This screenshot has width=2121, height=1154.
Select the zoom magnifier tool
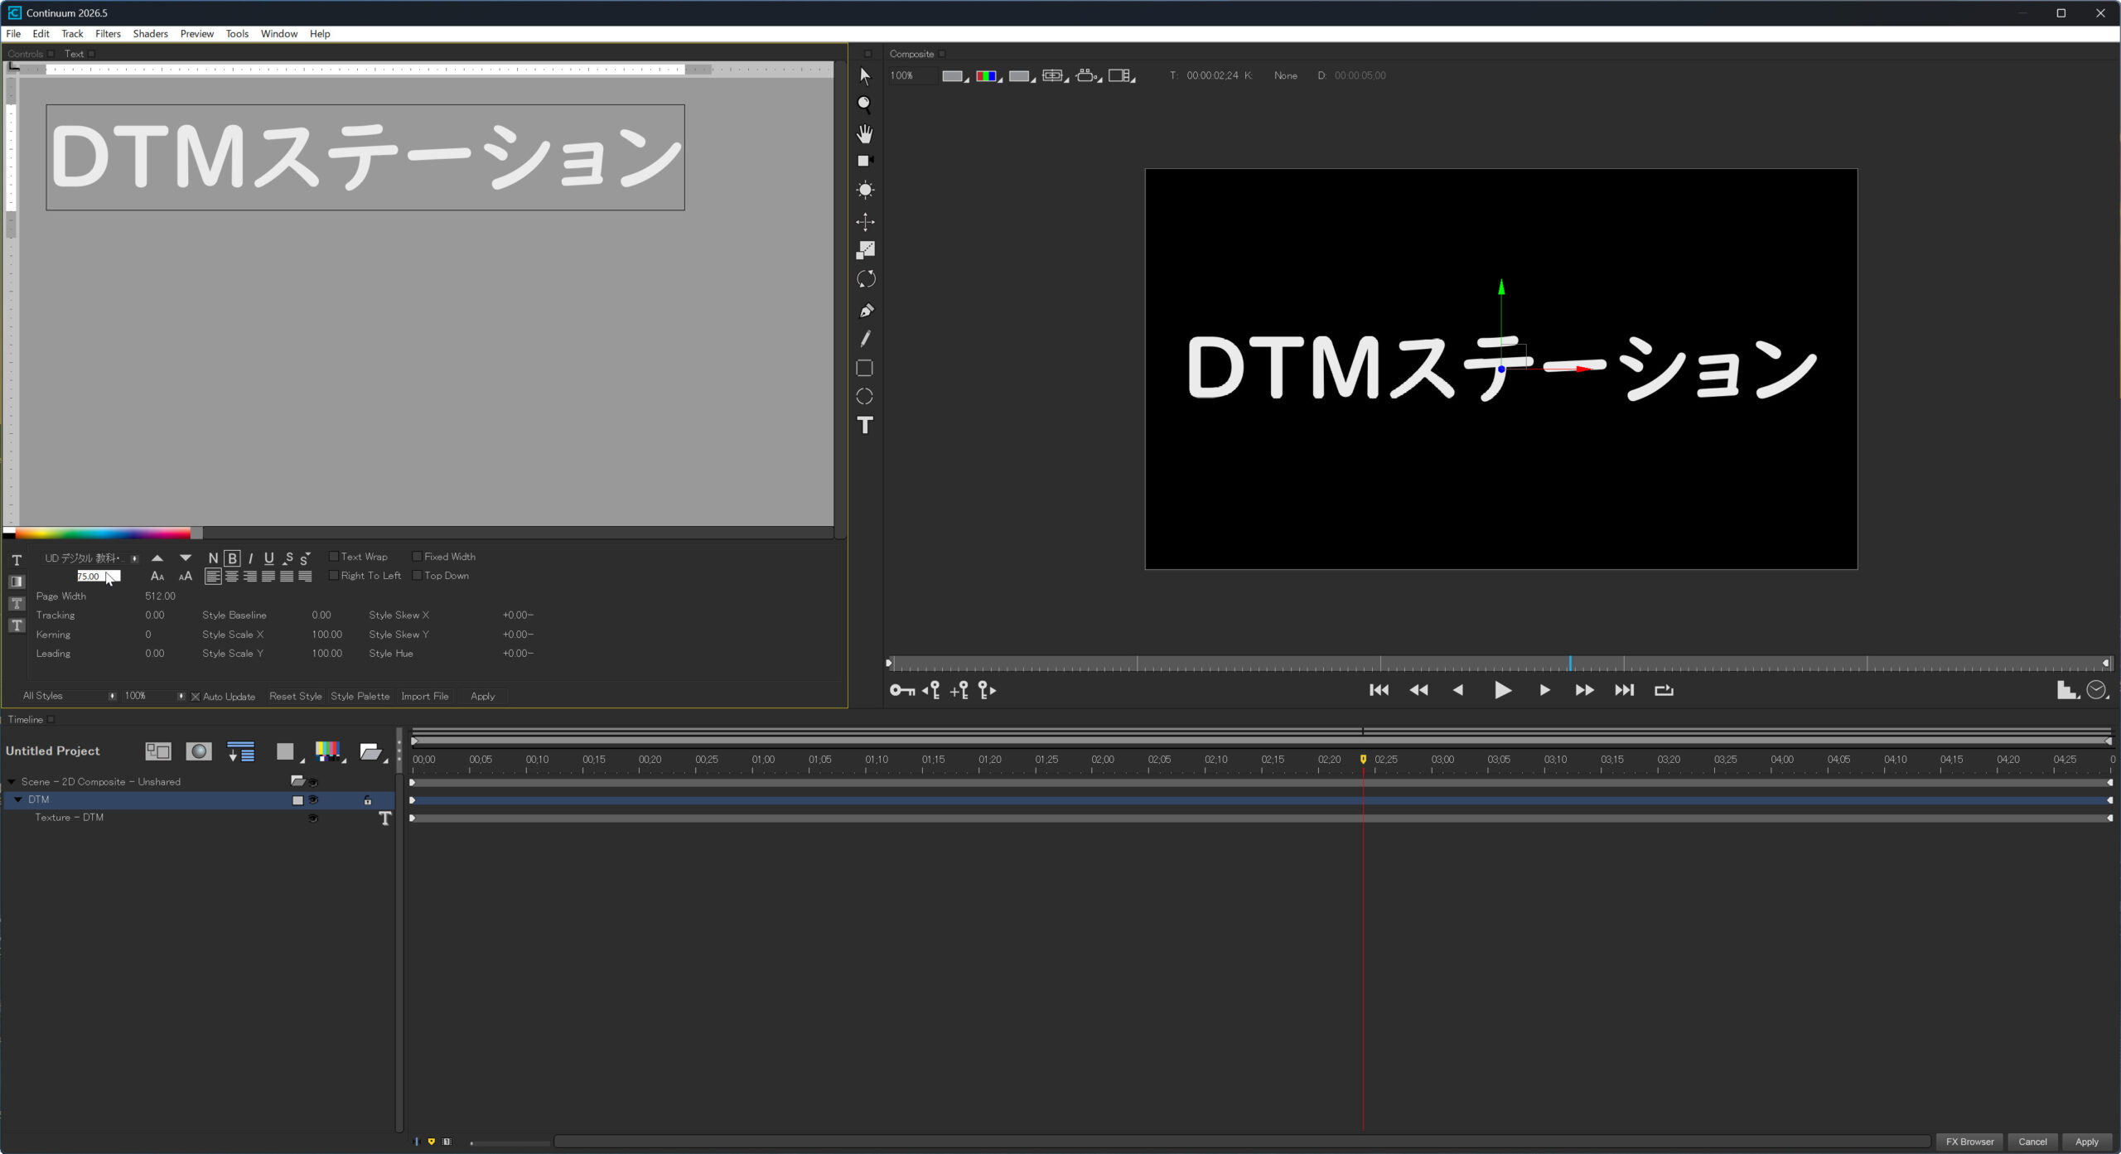click(864, 104)
